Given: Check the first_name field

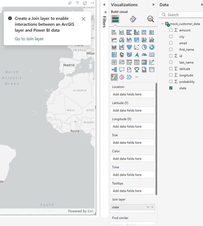Looking at the screenshot, I should point(171,49).
